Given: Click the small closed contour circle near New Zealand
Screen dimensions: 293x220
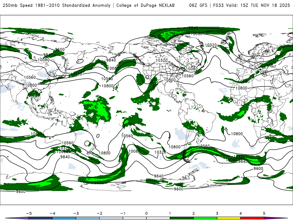Looking at the screenshot, I should (x=87, y=143).
